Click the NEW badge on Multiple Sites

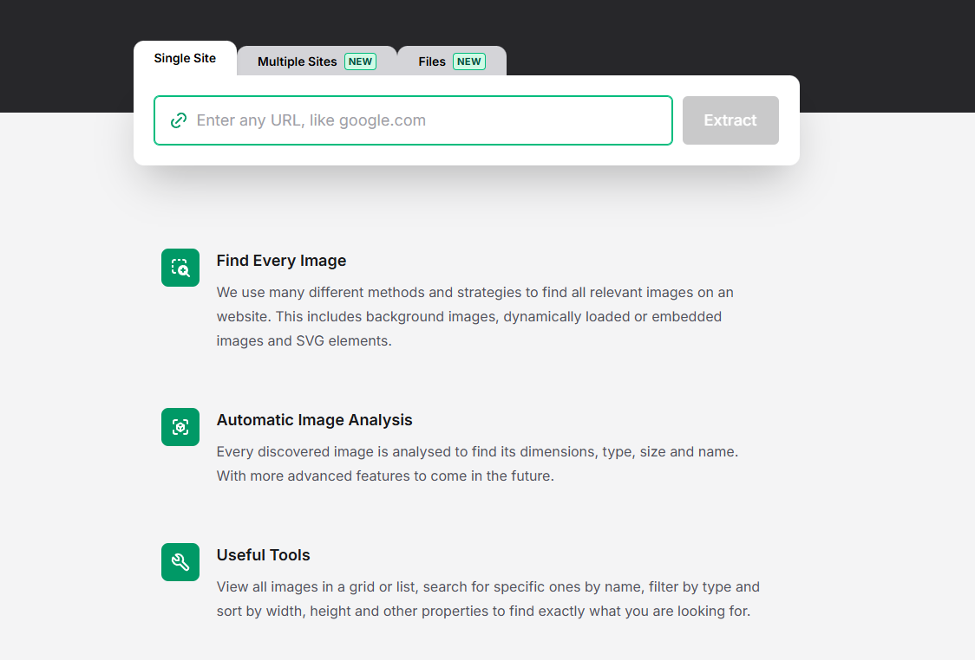tap(360, 61)
